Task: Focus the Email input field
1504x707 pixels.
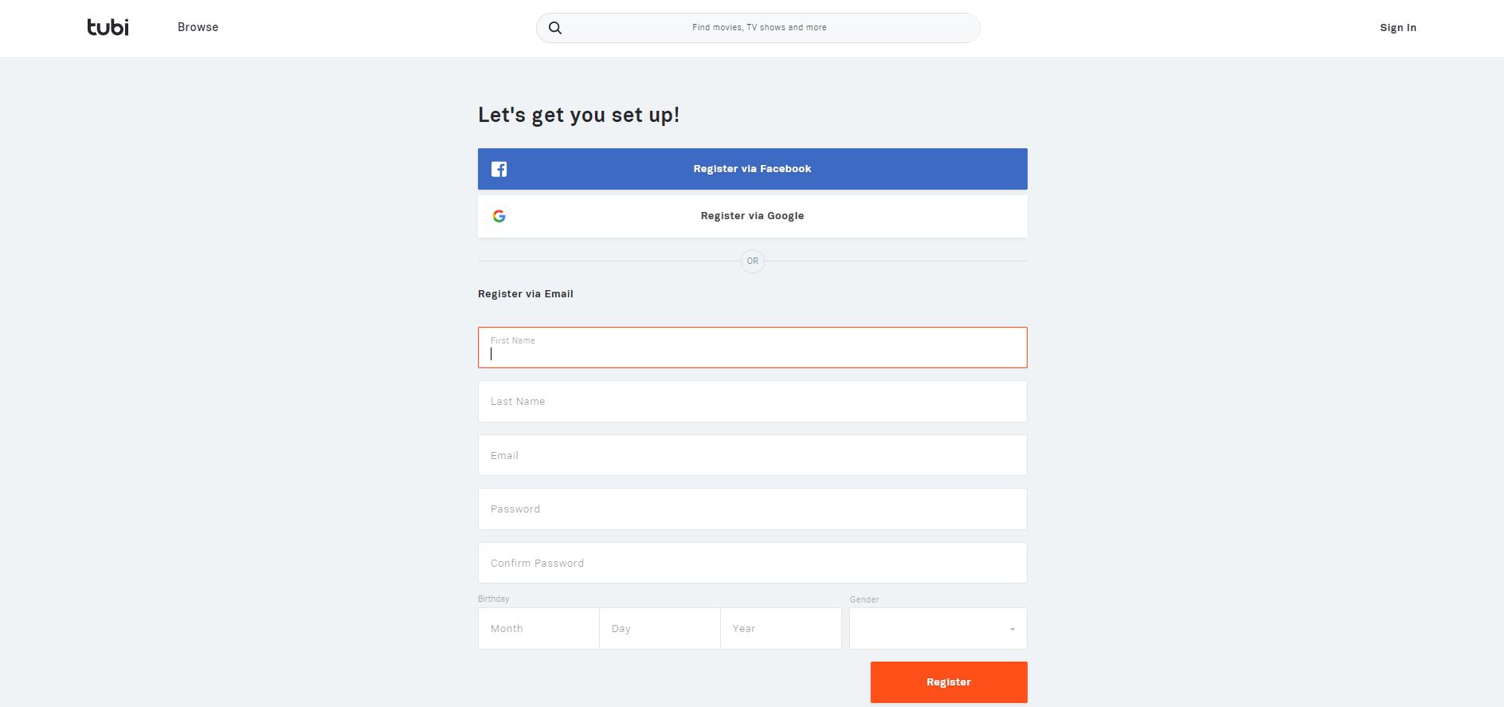Action: coord(753,455)
